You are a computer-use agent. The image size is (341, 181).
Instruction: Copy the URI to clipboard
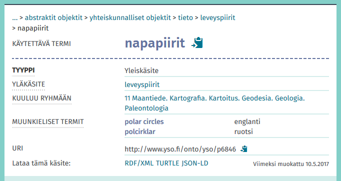coord(244,149)
